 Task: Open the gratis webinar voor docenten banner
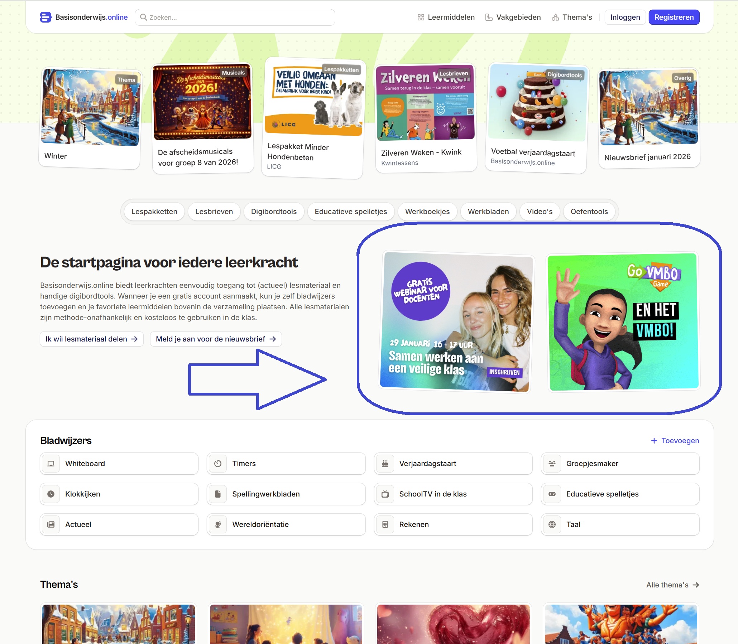click(x=456, y=321)
